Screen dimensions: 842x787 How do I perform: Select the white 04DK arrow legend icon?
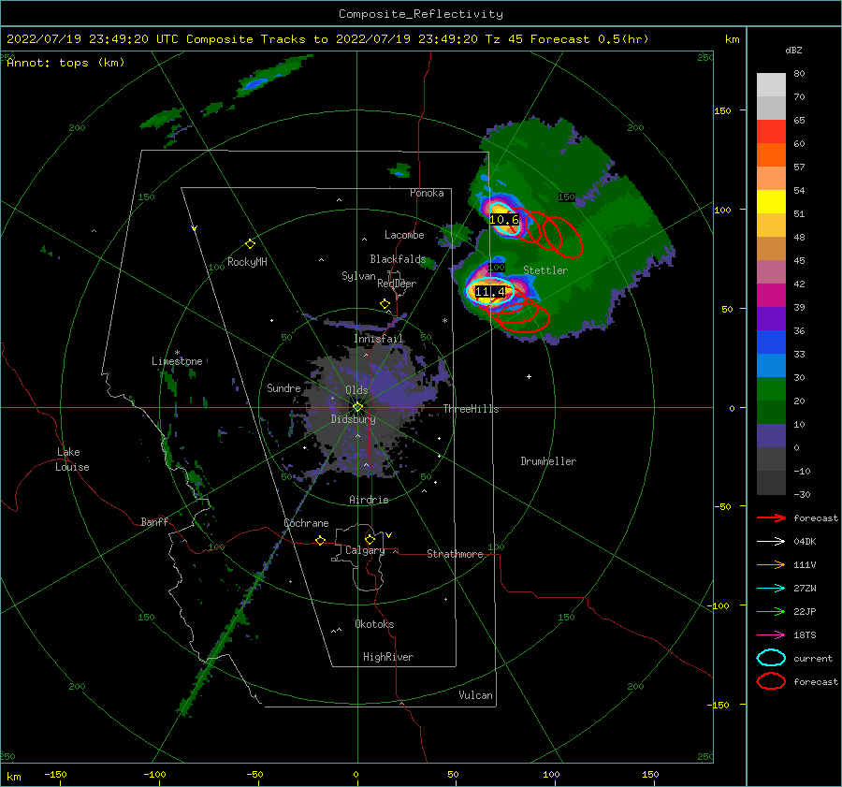[x=771, y=541]
